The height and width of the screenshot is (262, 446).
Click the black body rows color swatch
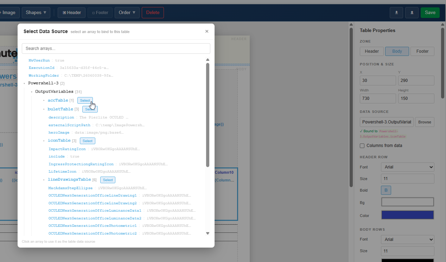click(408, 261)
